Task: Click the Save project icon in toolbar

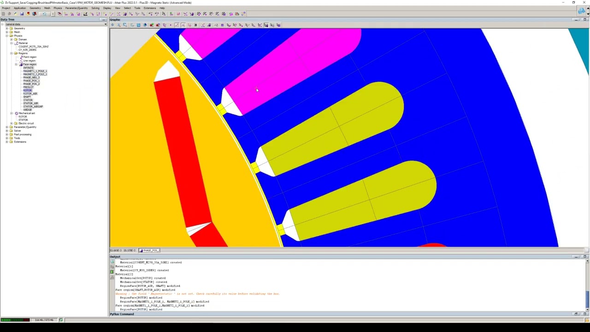Action: [x=22, y=14]
